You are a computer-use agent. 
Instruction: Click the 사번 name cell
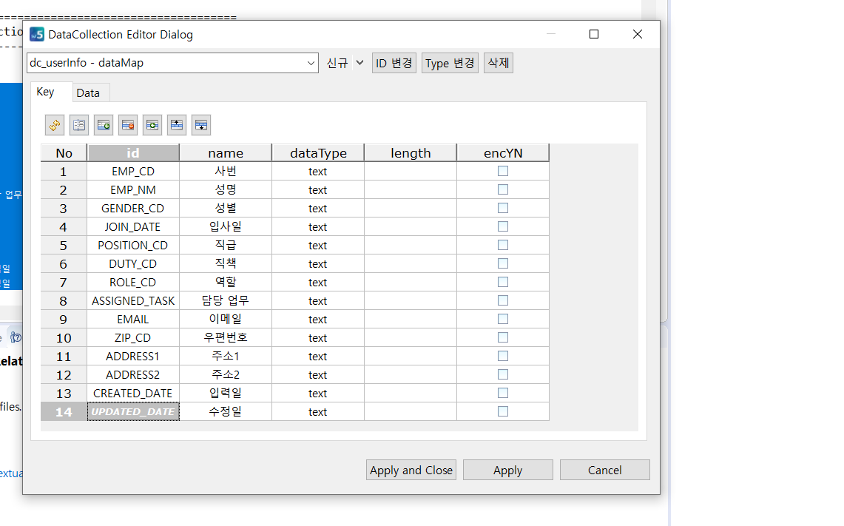pos(226,171)
